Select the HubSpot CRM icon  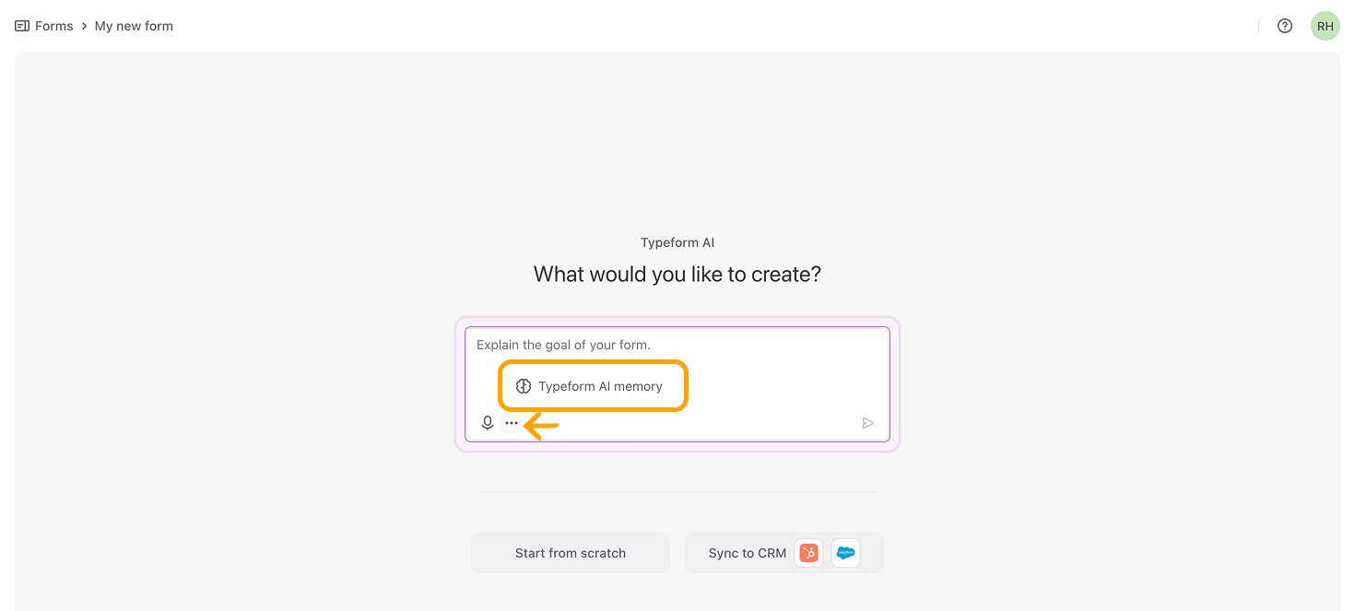pyautogui.click(x=808, y=553)
